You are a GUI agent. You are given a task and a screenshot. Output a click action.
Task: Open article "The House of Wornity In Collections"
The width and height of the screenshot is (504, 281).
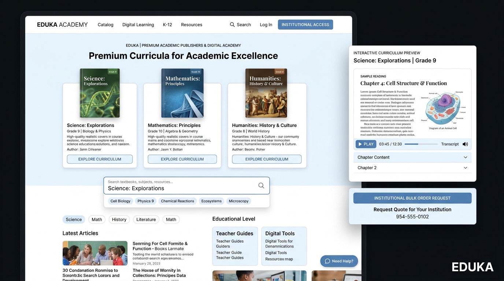(159, 273)
